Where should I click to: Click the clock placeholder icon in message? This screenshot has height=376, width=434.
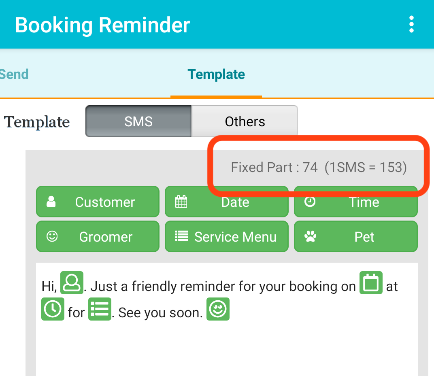(53, 309)
